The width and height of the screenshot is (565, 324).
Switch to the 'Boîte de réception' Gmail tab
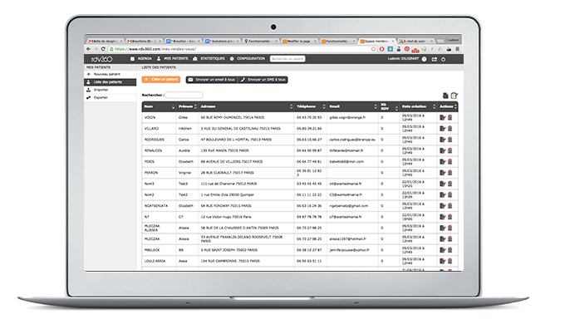pos(106,41)
